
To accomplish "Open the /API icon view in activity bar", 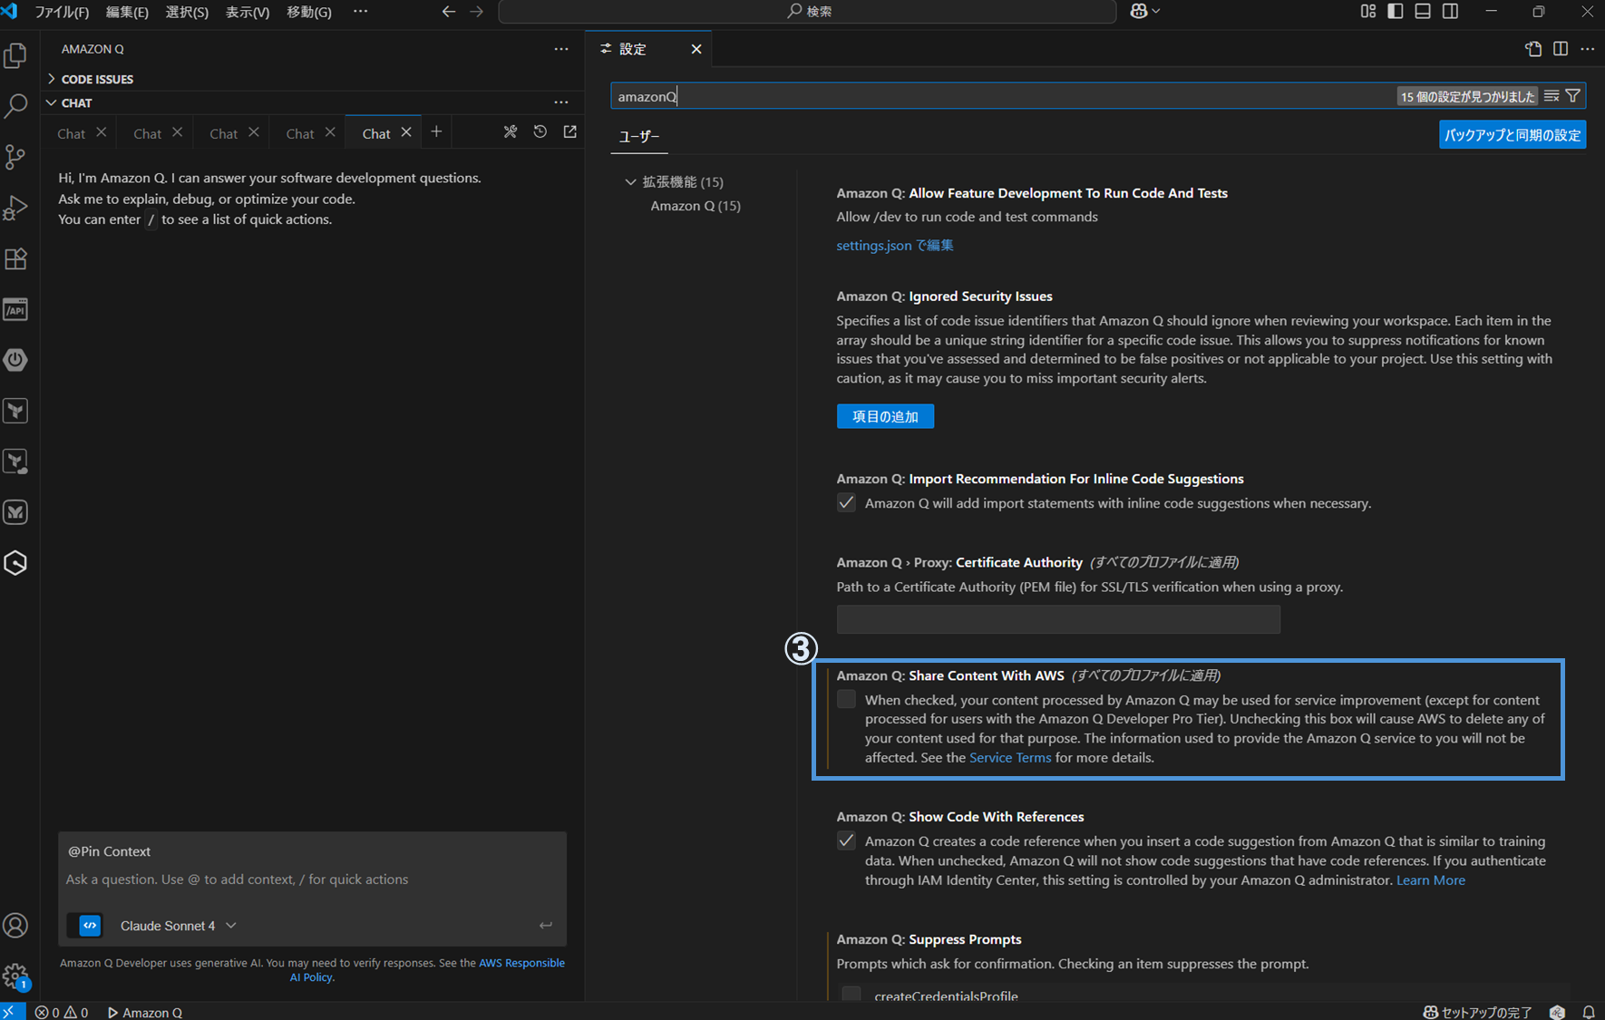I will [15, 309].
